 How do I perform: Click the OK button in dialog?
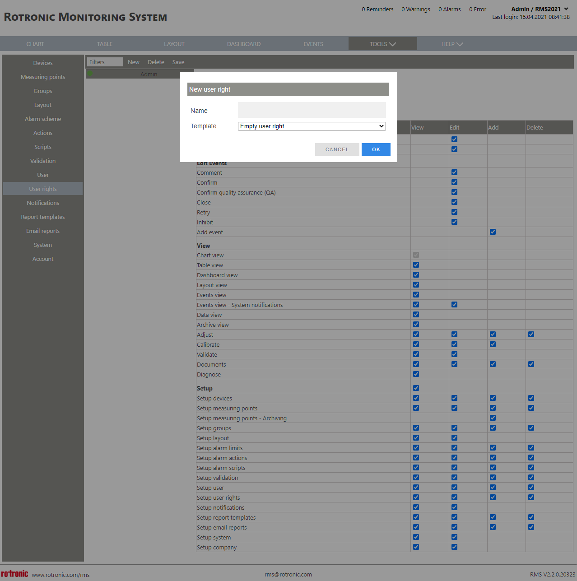click(x=376, y=149)
